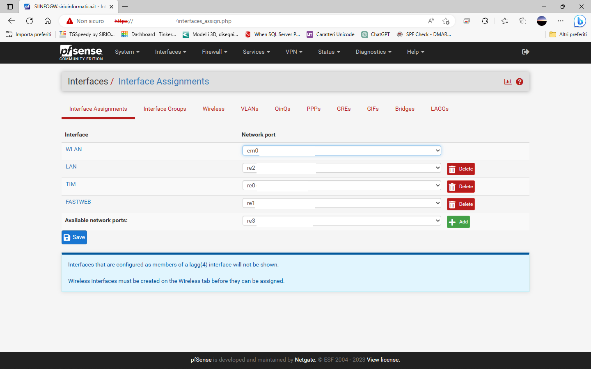Open the collections icon in toolbar
The width and height of the screenshot is (591, 369).
pos(523,21)
